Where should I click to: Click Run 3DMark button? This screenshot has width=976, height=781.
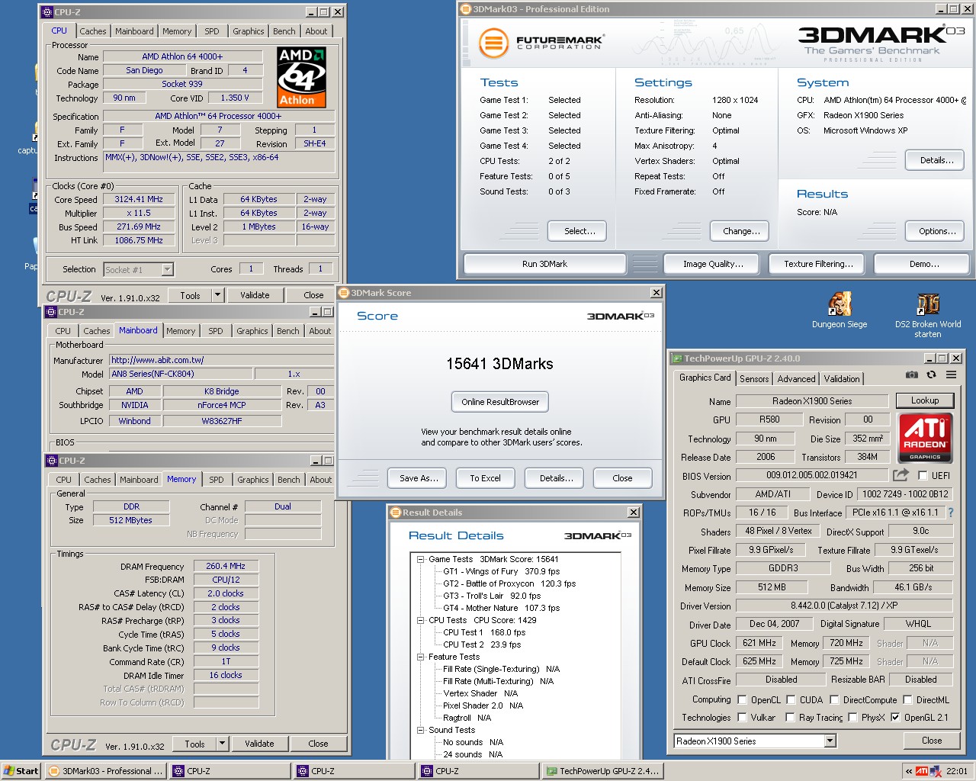(x=544, y=264)
